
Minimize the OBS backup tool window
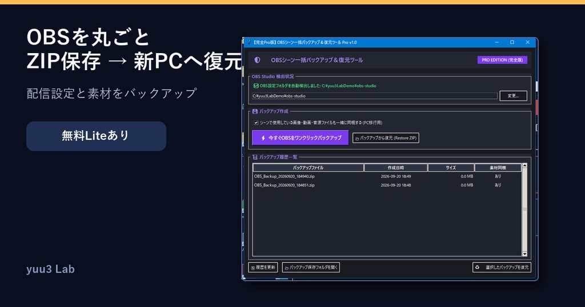pos(497,42)
